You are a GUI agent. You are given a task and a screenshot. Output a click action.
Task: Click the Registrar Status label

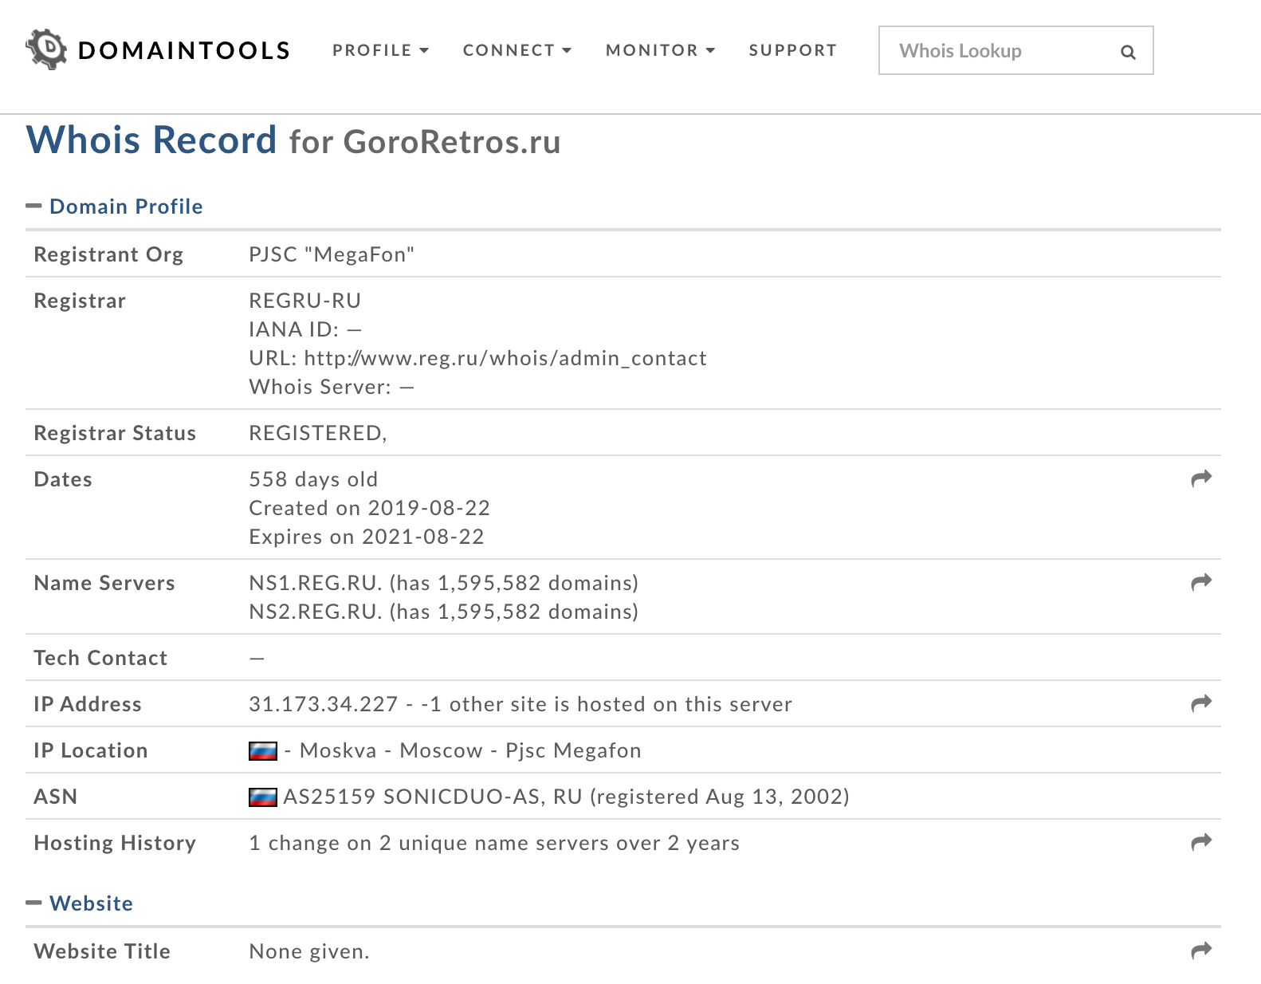pos(115,433)
